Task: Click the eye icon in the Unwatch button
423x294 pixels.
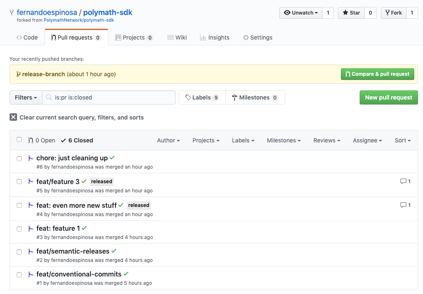Action: tap(287, 12)
